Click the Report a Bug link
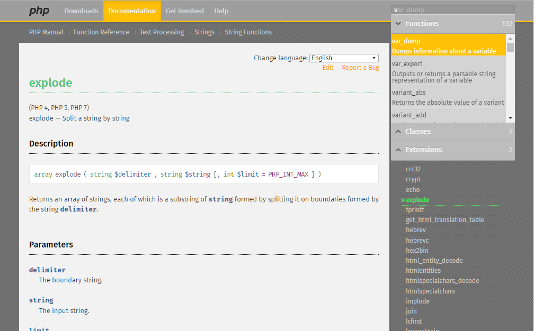The image size is (534, 331). click(360, 68)
